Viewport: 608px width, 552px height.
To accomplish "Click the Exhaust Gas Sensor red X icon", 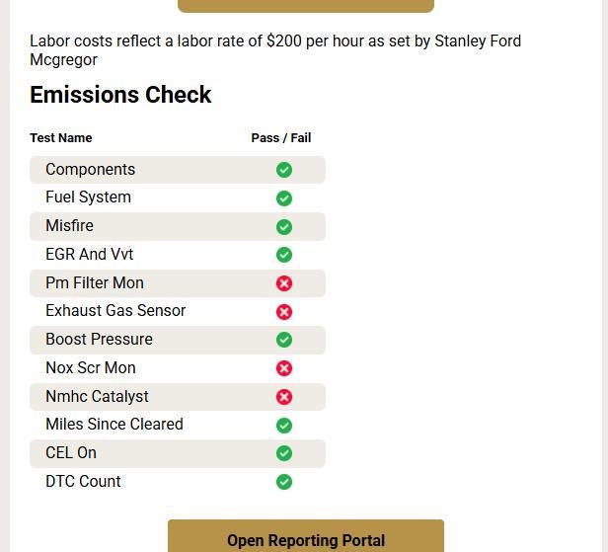I will click(x=284, y=312).
